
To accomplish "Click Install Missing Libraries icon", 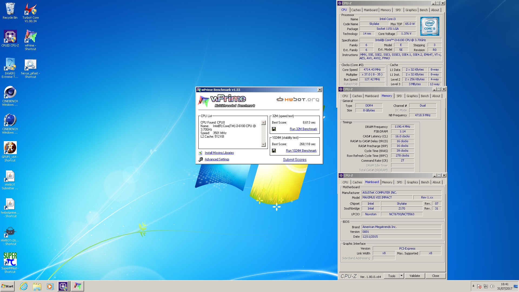I will [x=201, y=153].
